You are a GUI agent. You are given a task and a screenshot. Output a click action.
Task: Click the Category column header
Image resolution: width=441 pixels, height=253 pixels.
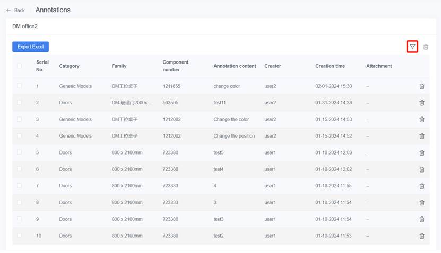[x=69, y=66]
